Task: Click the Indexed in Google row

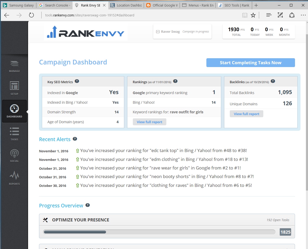Action: tap(83, 92)
